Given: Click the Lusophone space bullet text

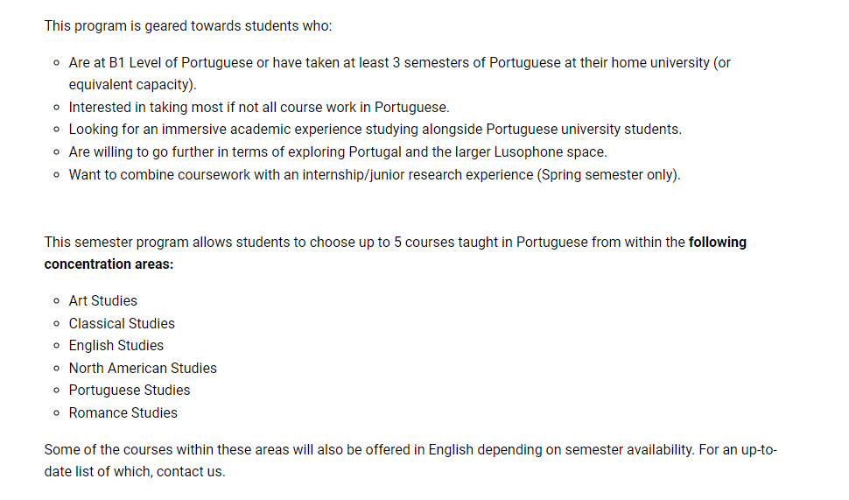Looking at the screenshot, I should click(338, 152).
